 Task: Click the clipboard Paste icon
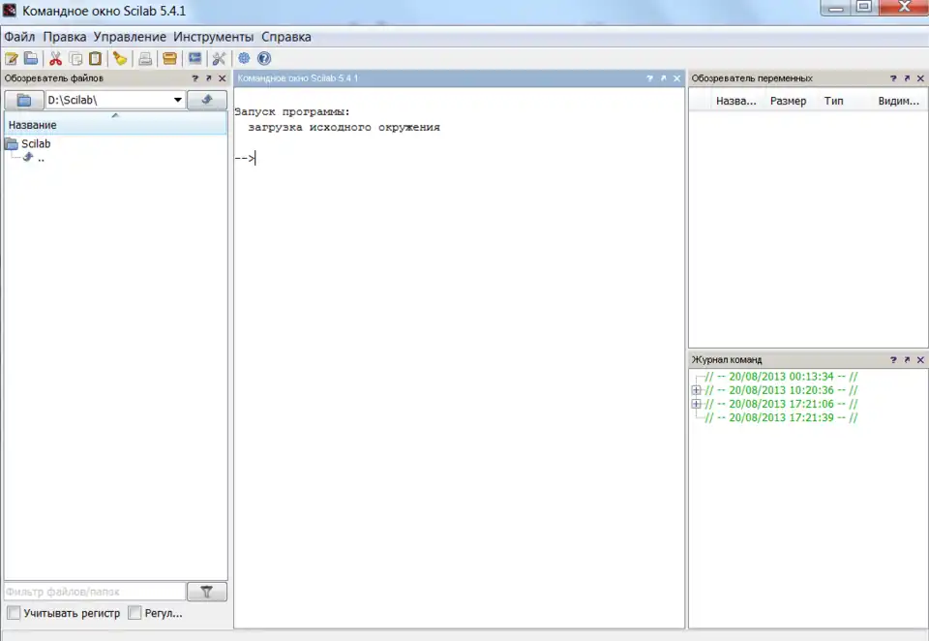coord(95,58)
